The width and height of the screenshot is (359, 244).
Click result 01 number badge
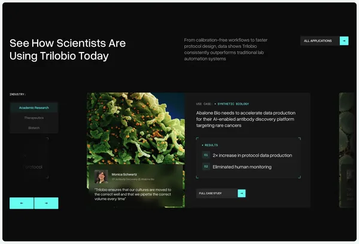coord(206,155)
